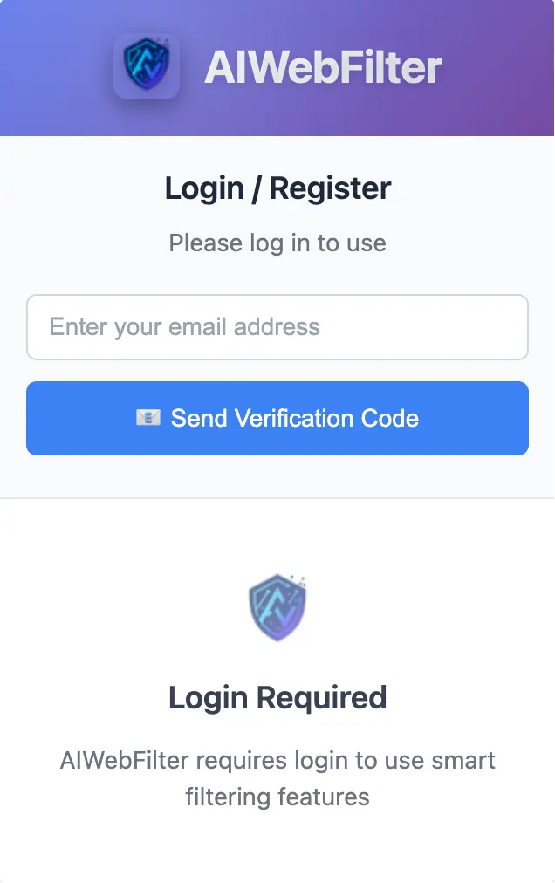Click the email address input field
This screenshot has width=555, height=883.
277,327
